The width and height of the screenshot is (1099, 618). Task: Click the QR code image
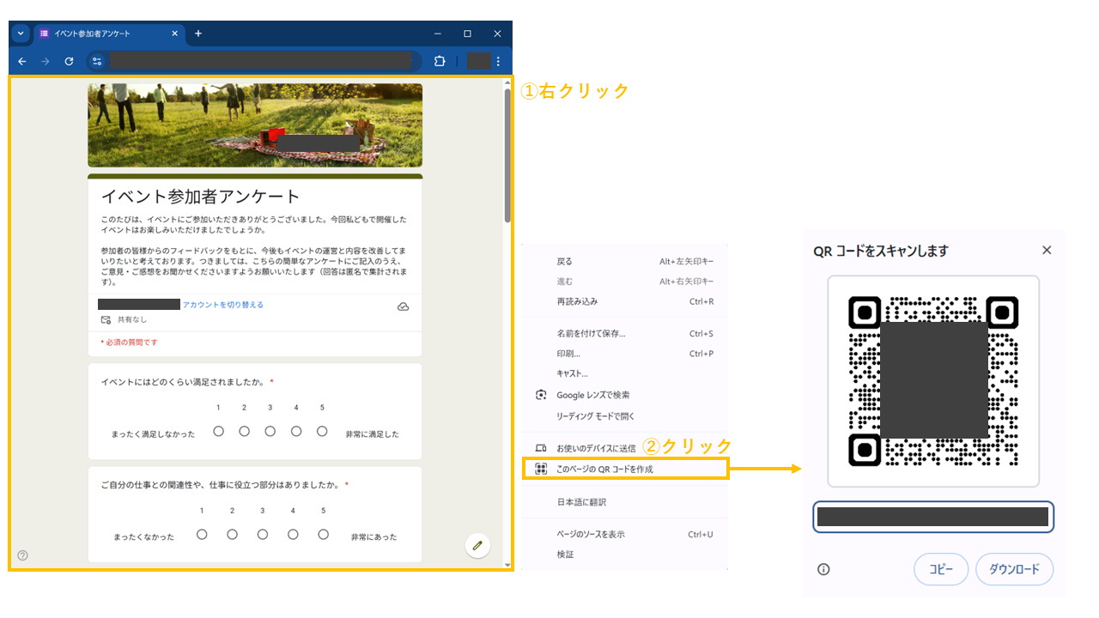coord(933,381)
